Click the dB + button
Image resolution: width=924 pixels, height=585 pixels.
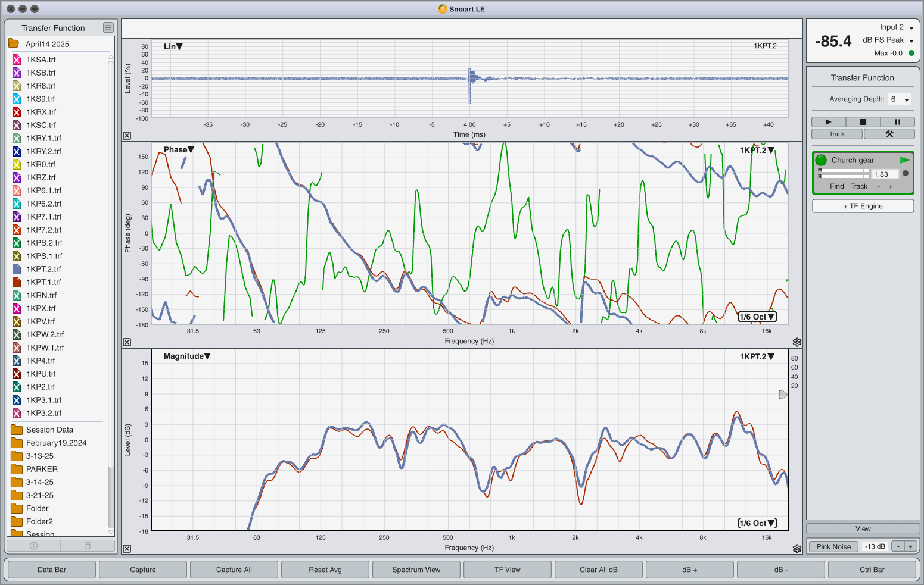[690, 570]
